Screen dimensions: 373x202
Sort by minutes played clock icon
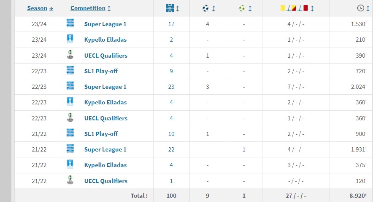point(361,8)
